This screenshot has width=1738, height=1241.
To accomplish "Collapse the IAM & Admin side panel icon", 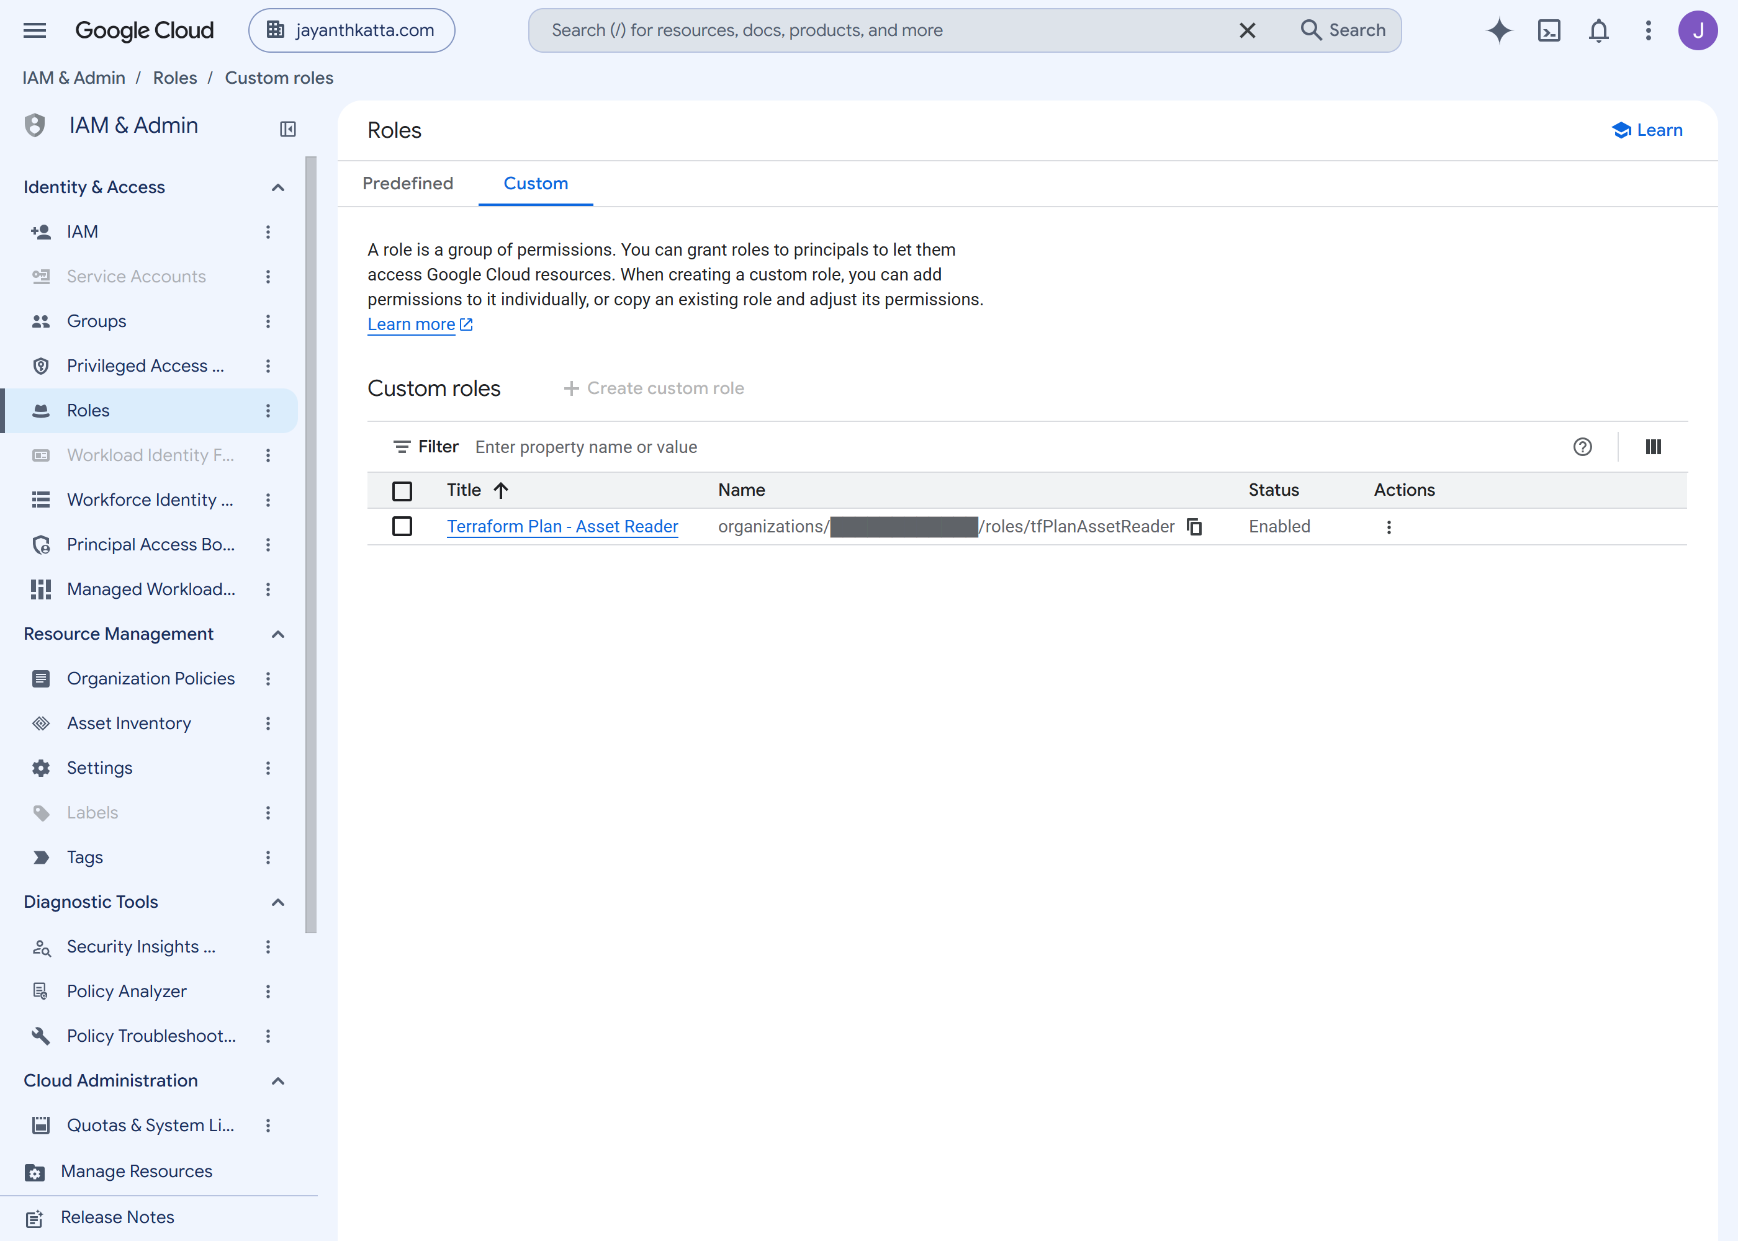I will pos(287,129).
